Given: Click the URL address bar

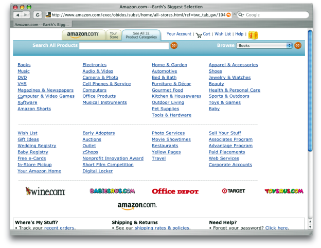Looking at the screenshot, I should pos(138,15).
